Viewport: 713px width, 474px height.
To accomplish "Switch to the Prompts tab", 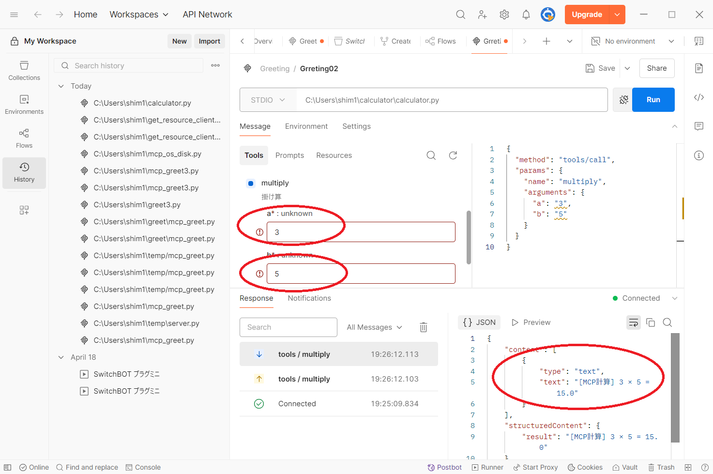I will 289,155.
